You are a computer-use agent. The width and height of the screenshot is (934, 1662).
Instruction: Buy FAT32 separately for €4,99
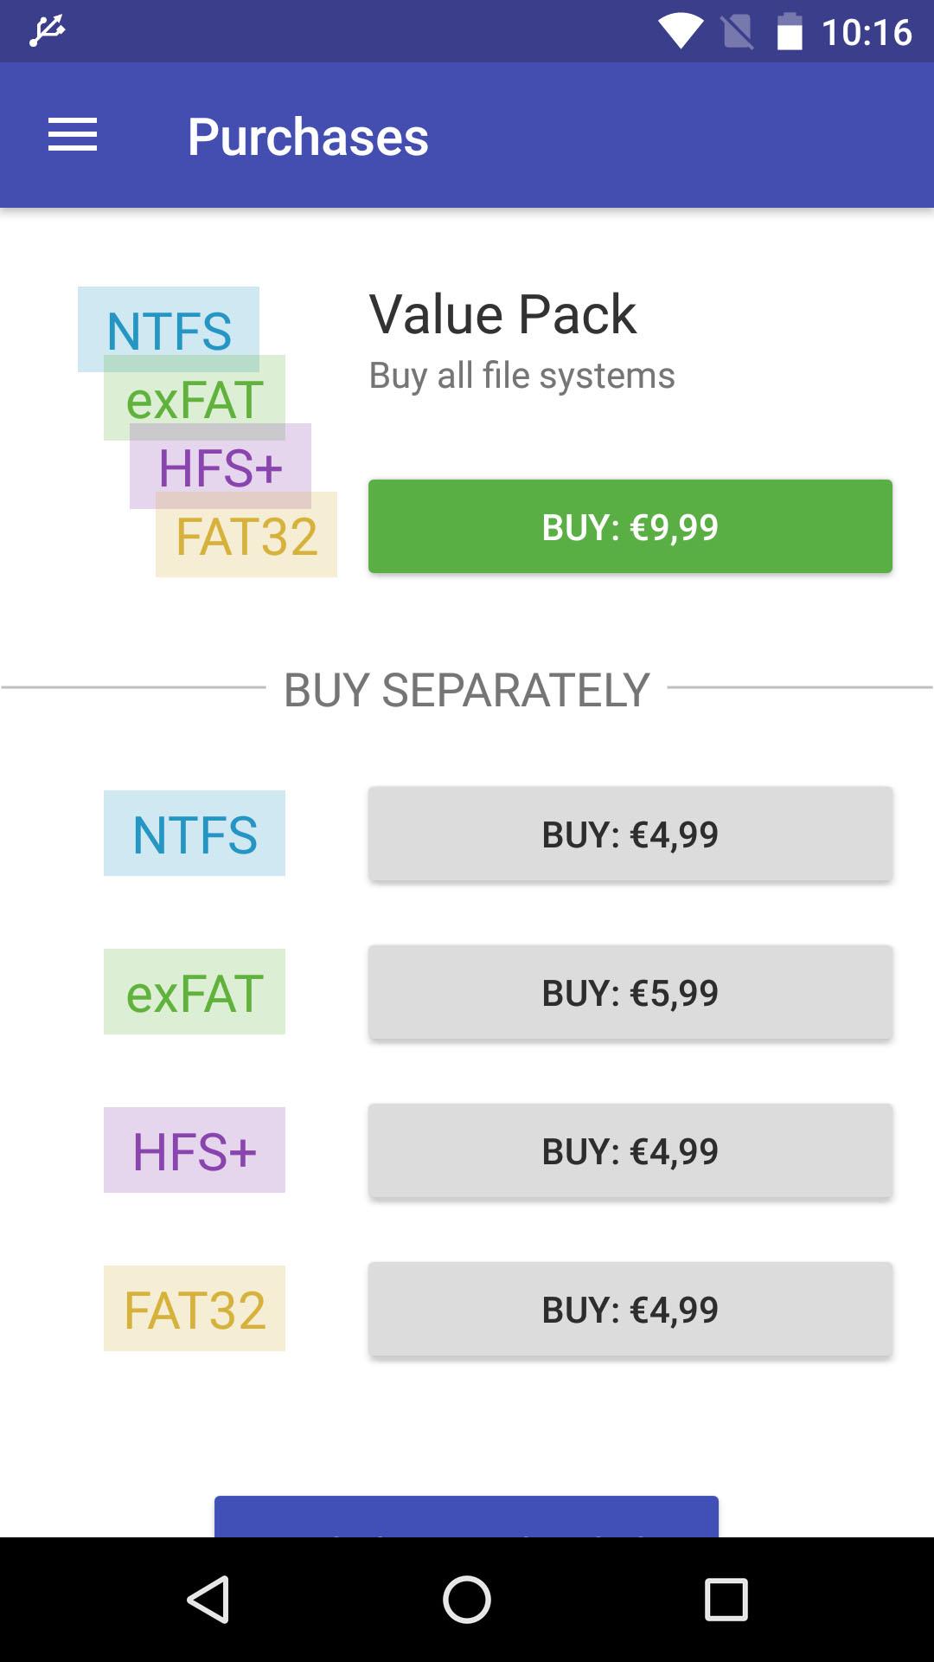point(630,1309)
